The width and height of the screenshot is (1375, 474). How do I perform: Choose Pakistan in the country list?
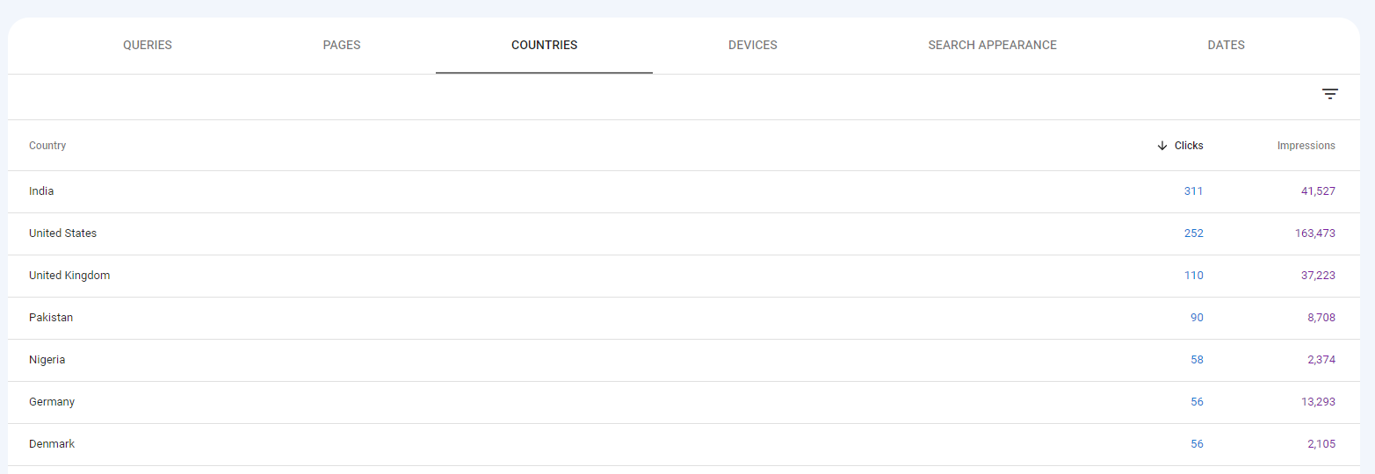click(x=51, y=318)
